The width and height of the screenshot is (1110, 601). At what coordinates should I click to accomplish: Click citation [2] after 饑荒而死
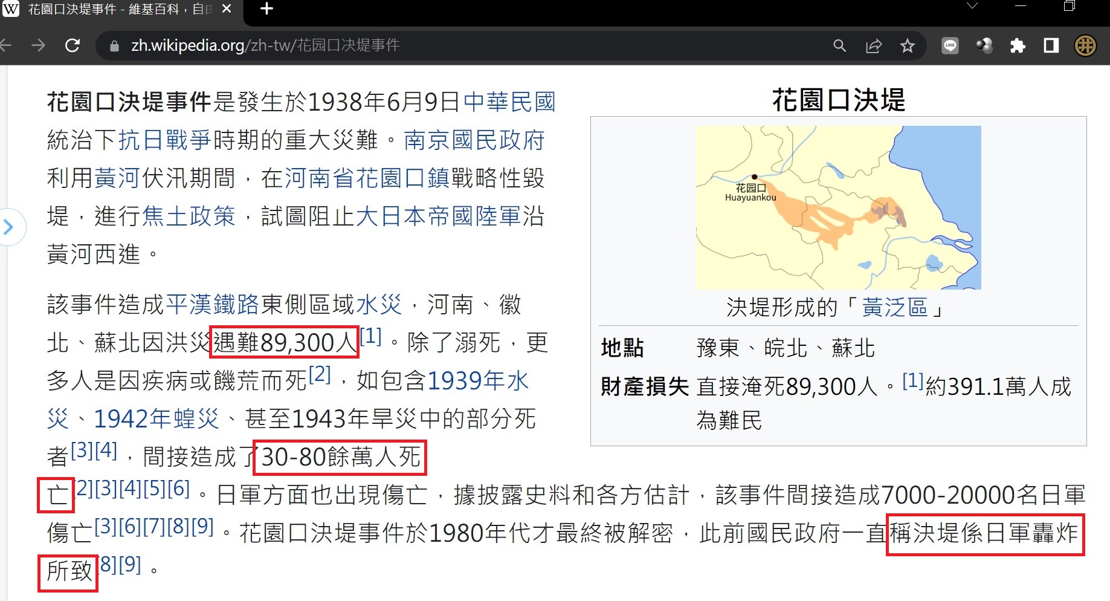point(320,374)
